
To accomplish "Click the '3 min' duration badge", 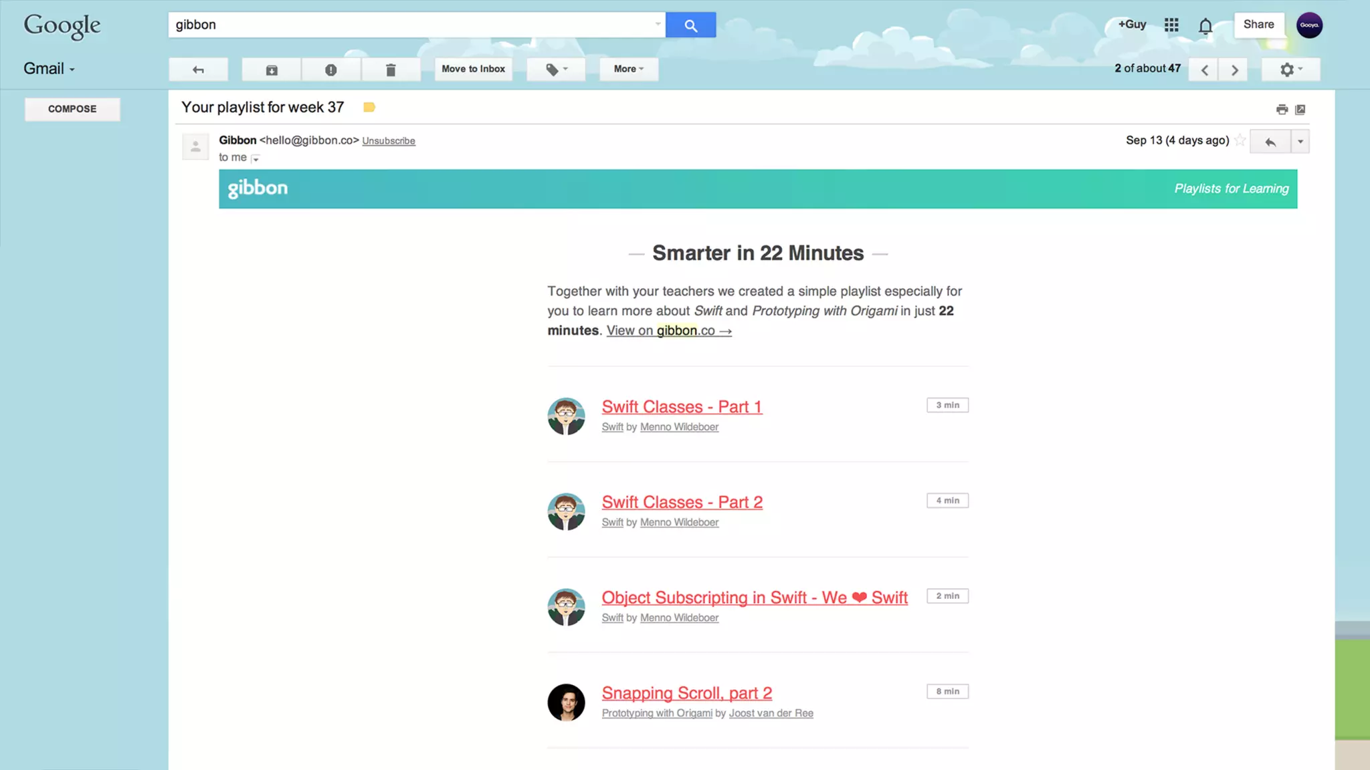I will tap(947, 406).
